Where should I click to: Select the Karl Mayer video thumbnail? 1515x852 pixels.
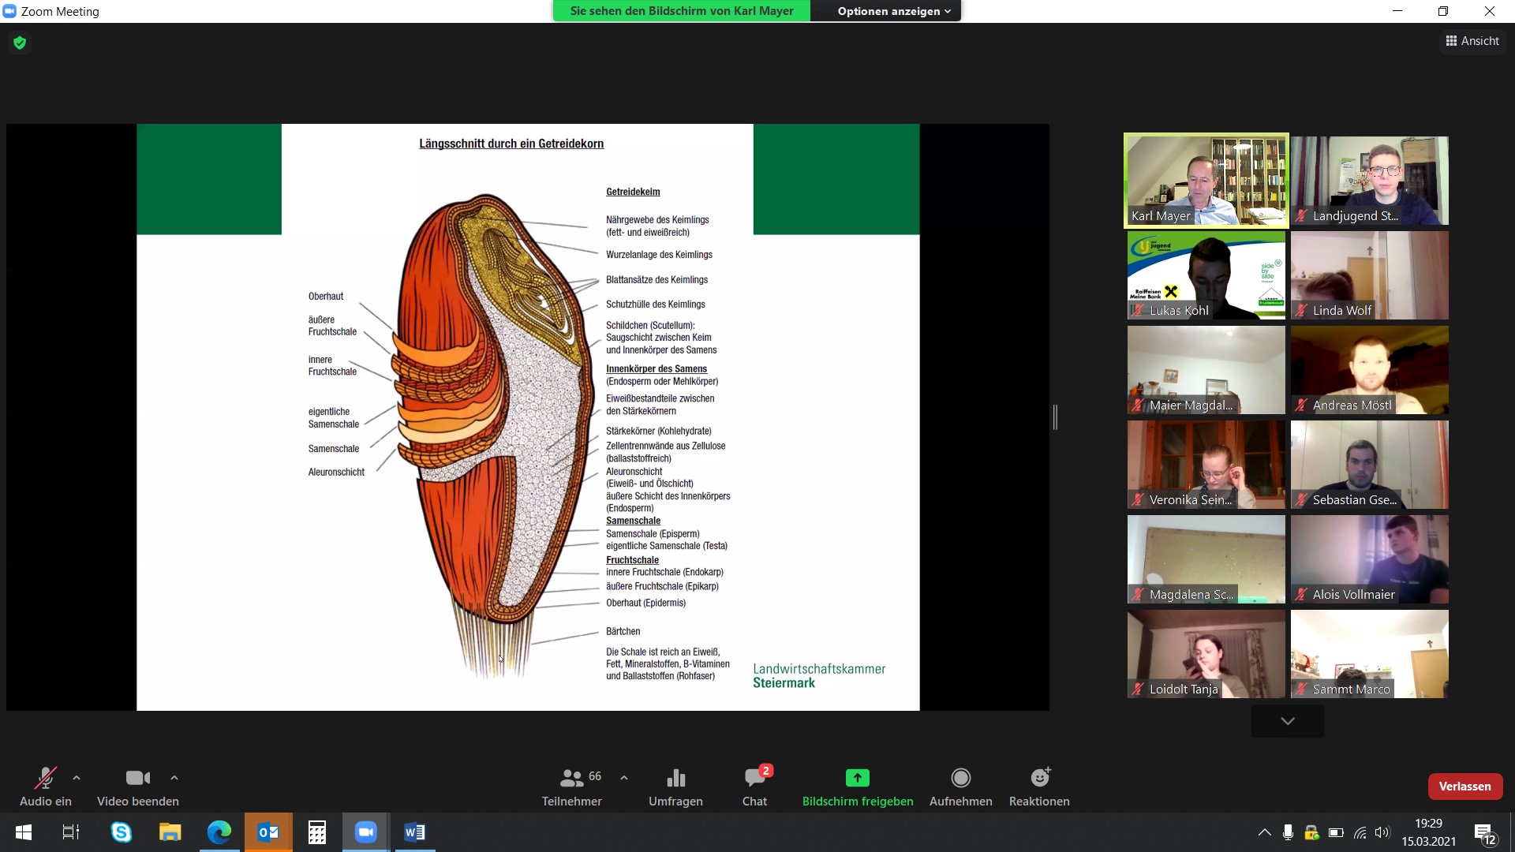1206,181
